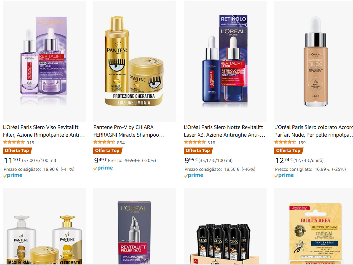Click the Offerta Top badge under the Revitalift Laser serum
Image resolution: width=353 pixels, height=265 pixels.
pos(198,150)
